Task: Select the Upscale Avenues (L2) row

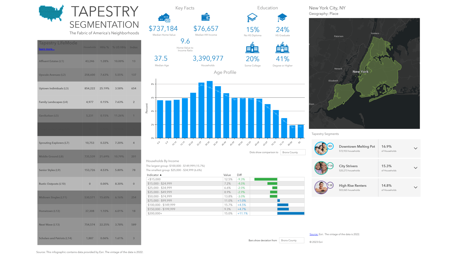Action: click(x=89, y=75)
